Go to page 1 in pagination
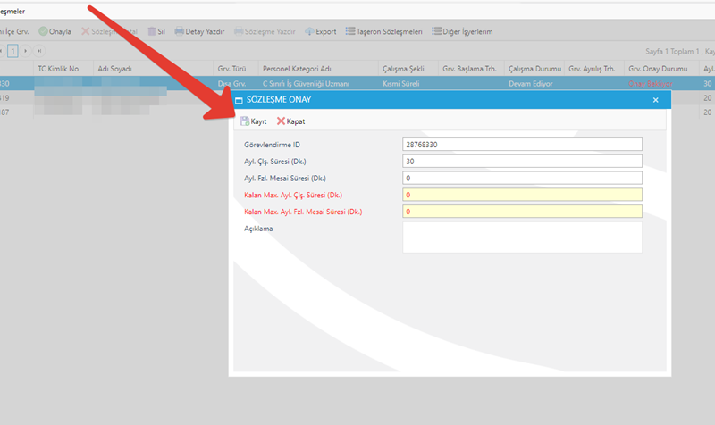The width and height of the screenshot is (715, 425). (x=13, y=51)
